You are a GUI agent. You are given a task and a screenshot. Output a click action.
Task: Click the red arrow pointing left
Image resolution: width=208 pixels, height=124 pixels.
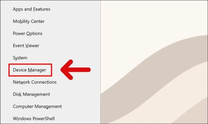click(76, 70)
